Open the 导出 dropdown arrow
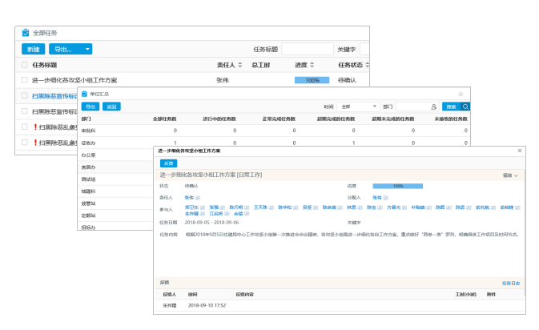The width and height of the screenshot is (539, 330). click(86, 49)
